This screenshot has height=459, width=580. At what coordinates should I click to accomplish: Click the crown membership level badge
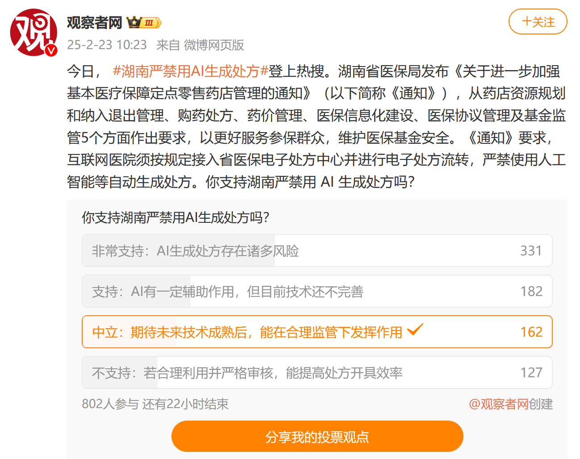(144, 22)
